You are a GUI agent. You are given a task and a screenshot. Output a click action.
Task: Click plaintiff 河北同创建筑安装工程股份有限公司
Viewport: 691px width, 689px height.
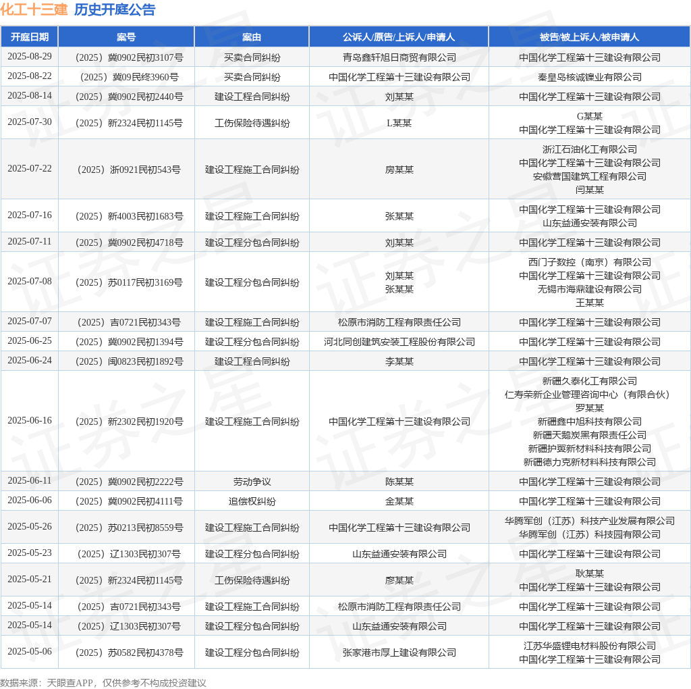point(399,342)
